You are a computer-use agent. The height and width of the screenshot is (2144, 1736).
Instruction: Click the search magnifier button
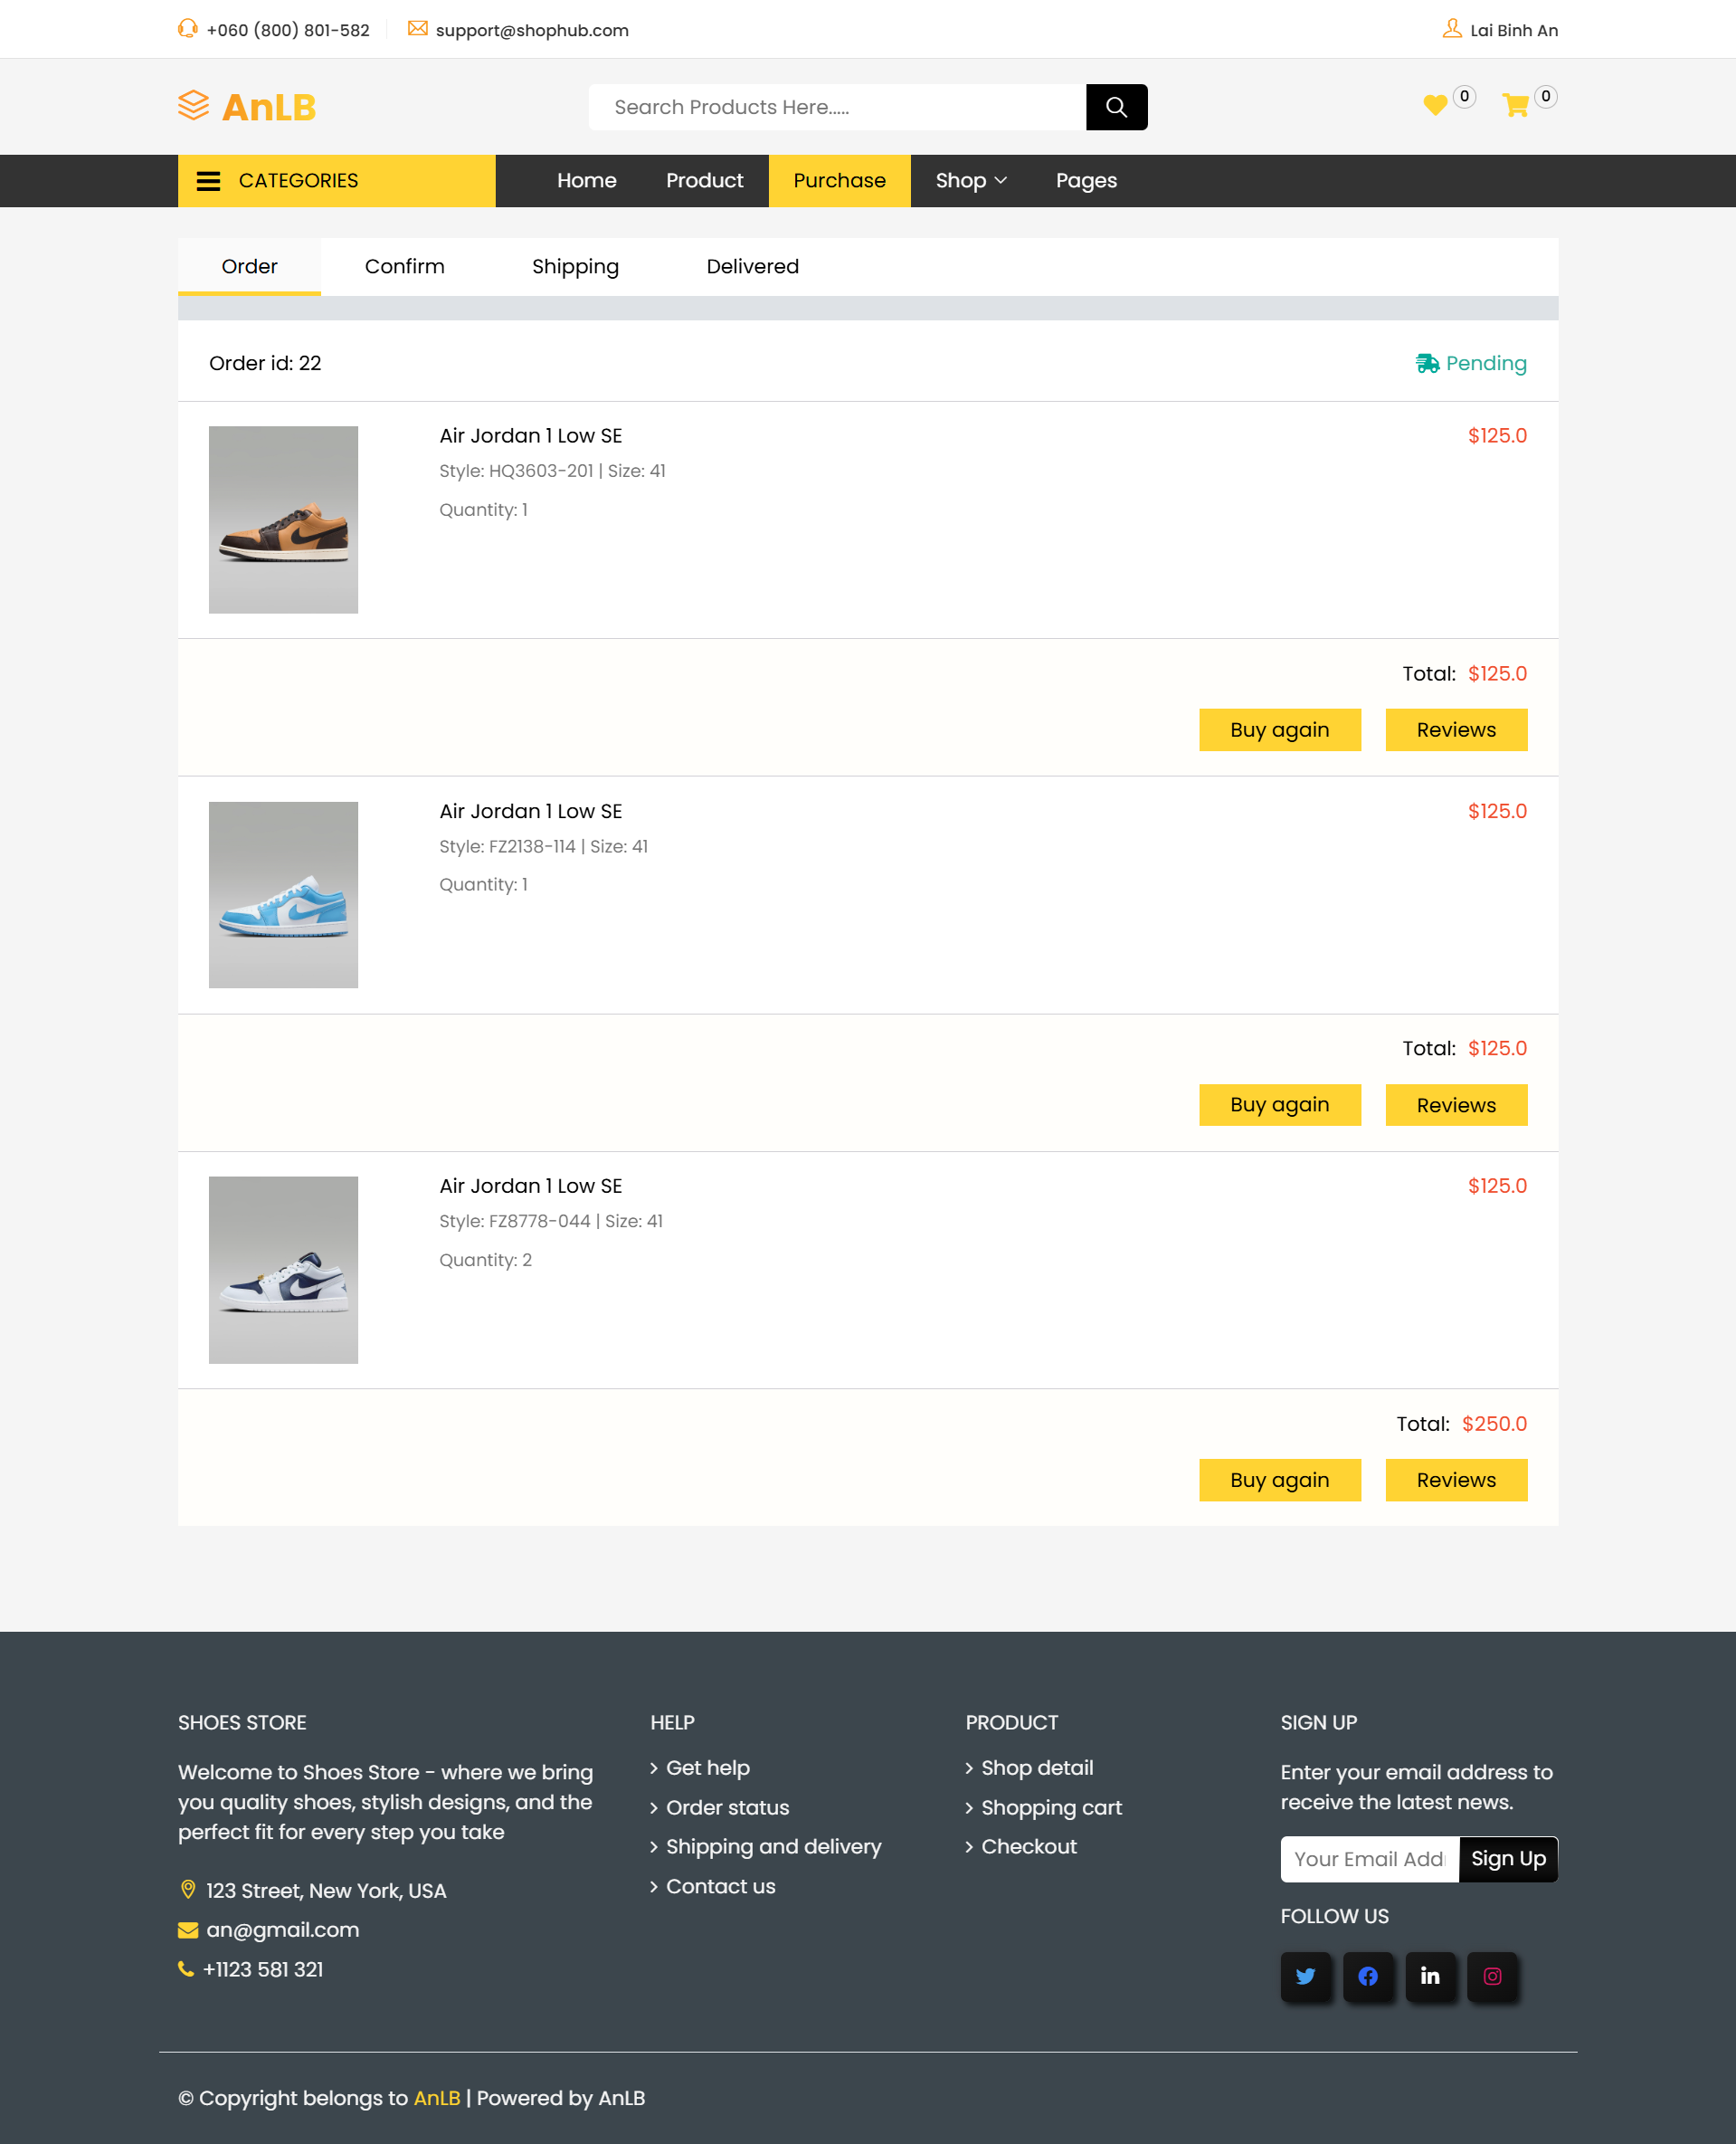point(1116,107)
